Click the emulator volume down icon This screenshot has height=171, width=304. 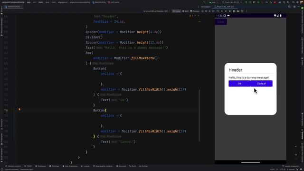click(x=209, y=11)
